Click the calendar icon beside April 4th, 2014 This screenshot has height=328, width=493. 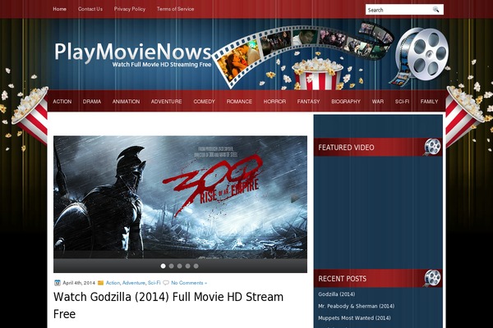[58, 283]
